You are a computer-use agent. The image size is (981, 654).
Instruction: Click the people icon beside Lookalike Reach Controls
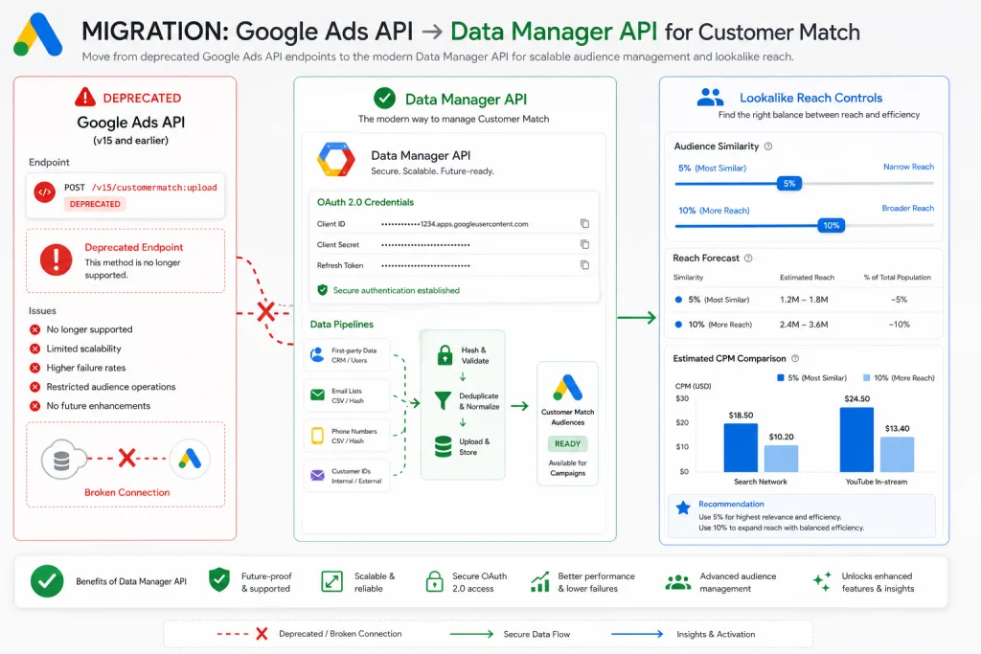710,98
